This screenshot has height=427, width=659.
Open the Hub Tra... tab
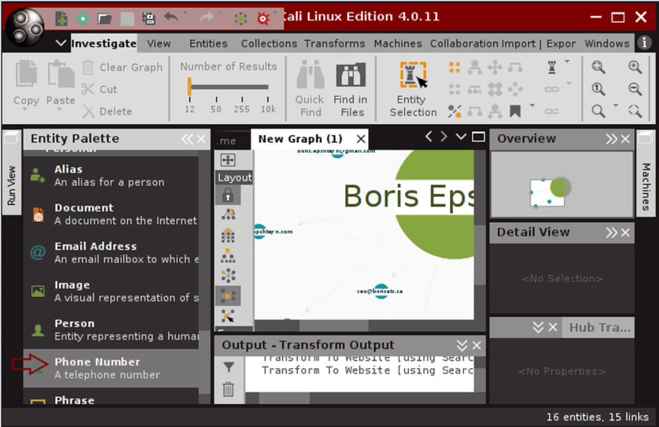point(599,328)
